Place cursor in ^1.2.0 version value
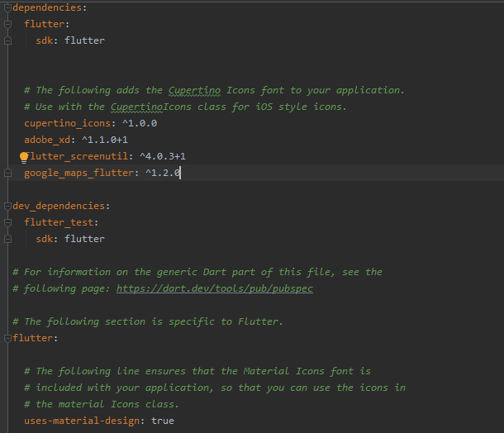This screenshot has height=433, width=504. point(163,173)
